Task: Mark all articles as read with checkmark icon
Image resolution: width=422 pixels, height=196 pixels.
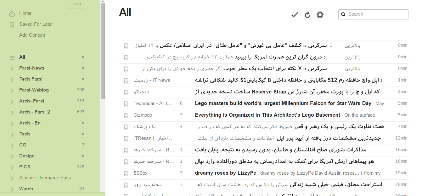Action: pyautogui.click(x=295, y=14)
